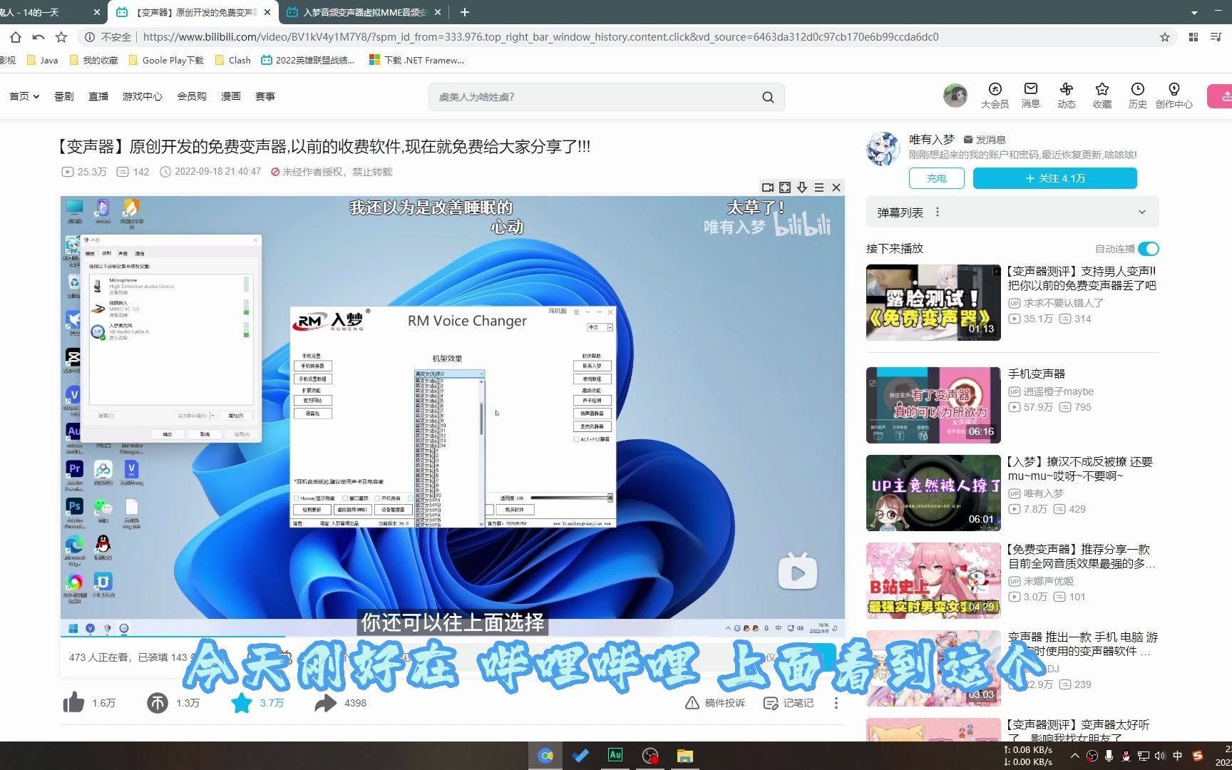The width and height of the screenshot is (1232, 770).
Task: Switch to the 入梦音频变声器 browser tab
Action: (x=364, y=12)
